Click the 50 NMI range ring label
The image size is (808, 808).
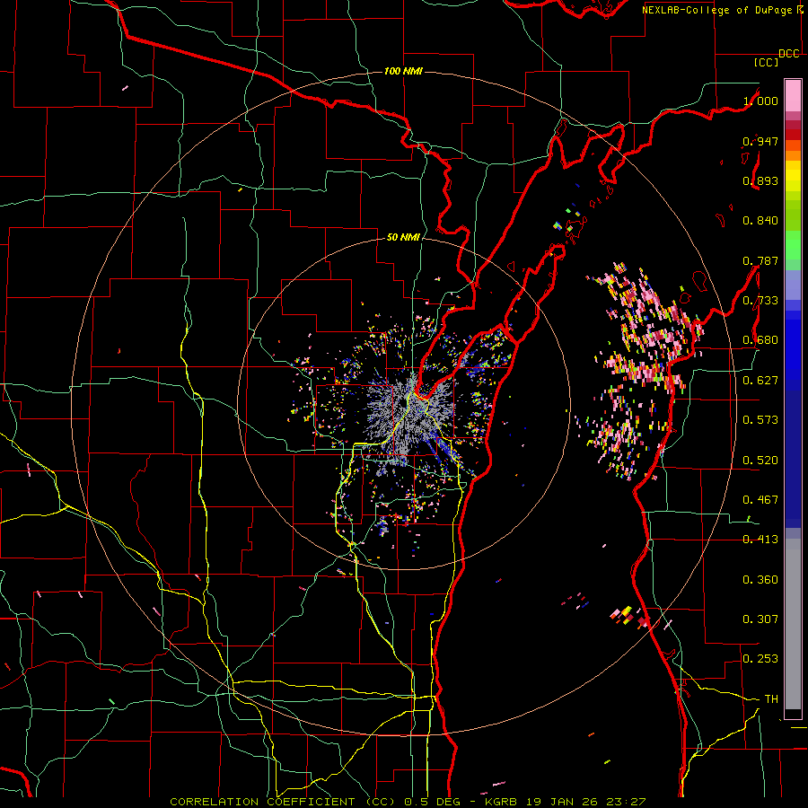tap(403, 237)
